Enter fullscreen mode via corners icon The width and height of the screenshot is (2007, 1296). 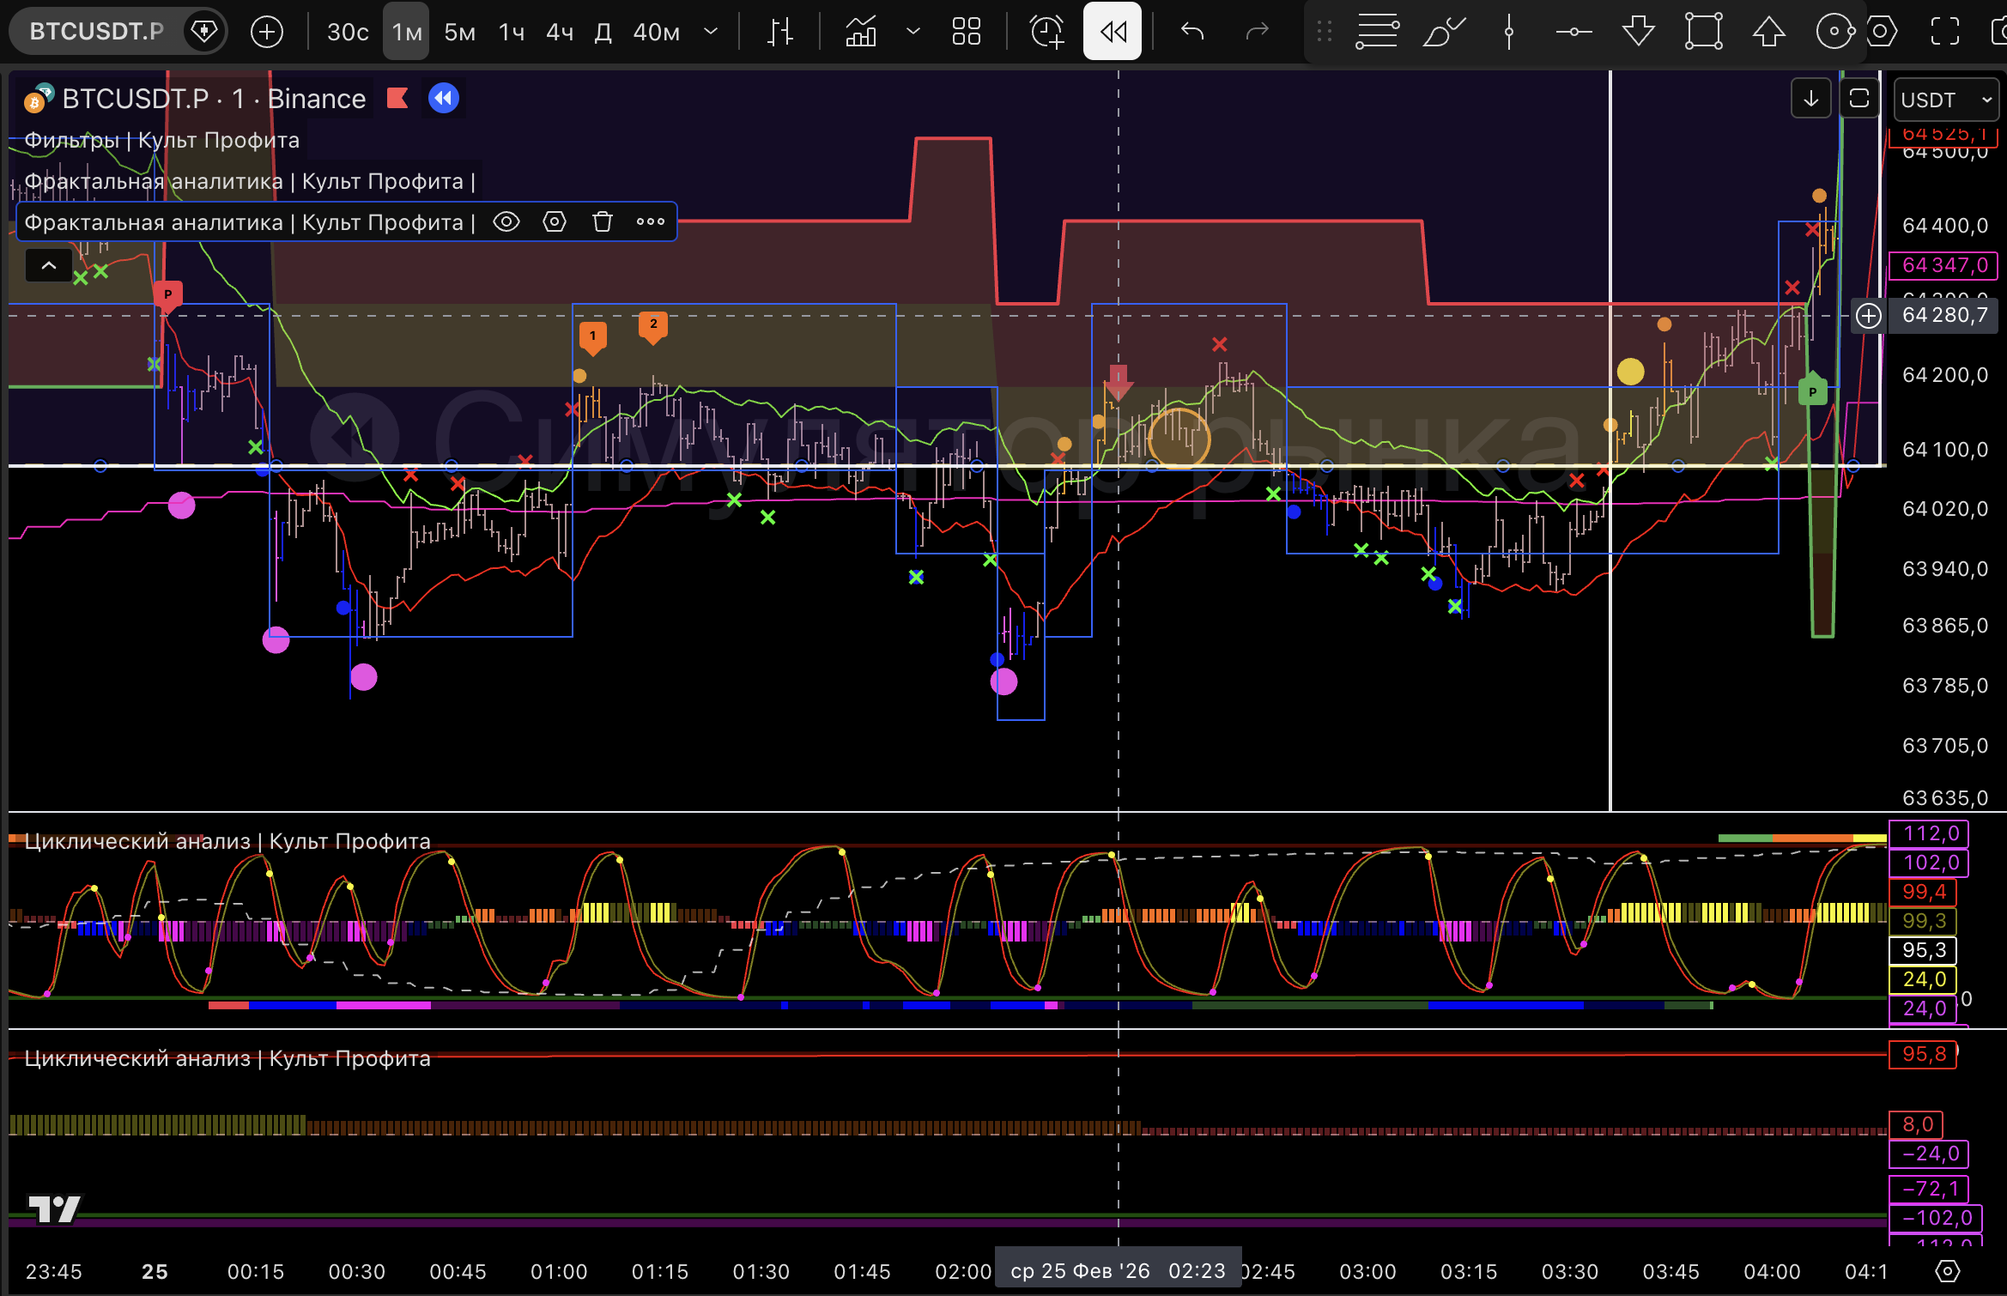click(x=1944, y=33)
